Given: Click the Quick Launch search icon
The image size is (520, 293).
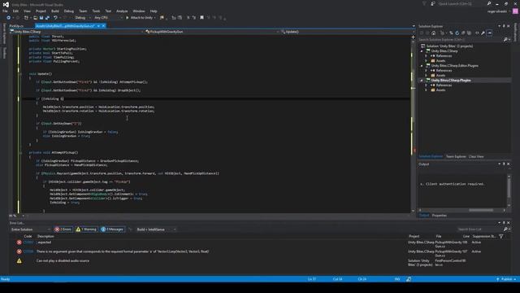Looking at the screenshot, I should coord(489,3).
